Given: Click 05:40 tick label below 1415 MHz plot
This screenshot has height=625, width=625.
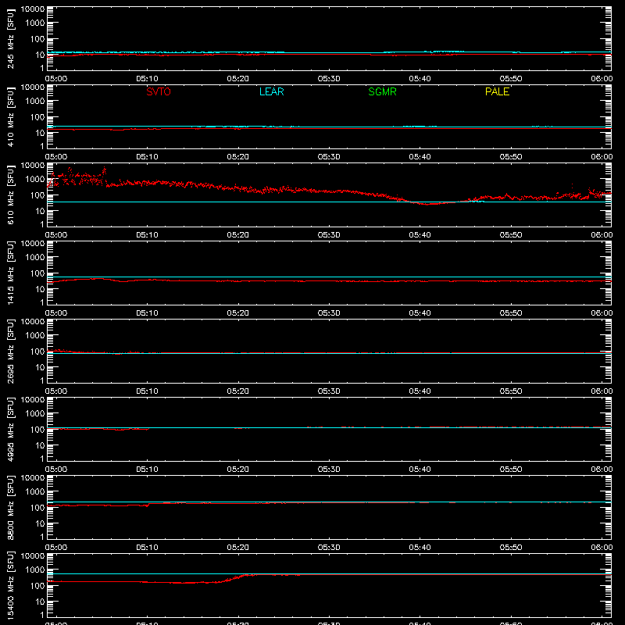Looking at the screenshot, I should point(420,313).
